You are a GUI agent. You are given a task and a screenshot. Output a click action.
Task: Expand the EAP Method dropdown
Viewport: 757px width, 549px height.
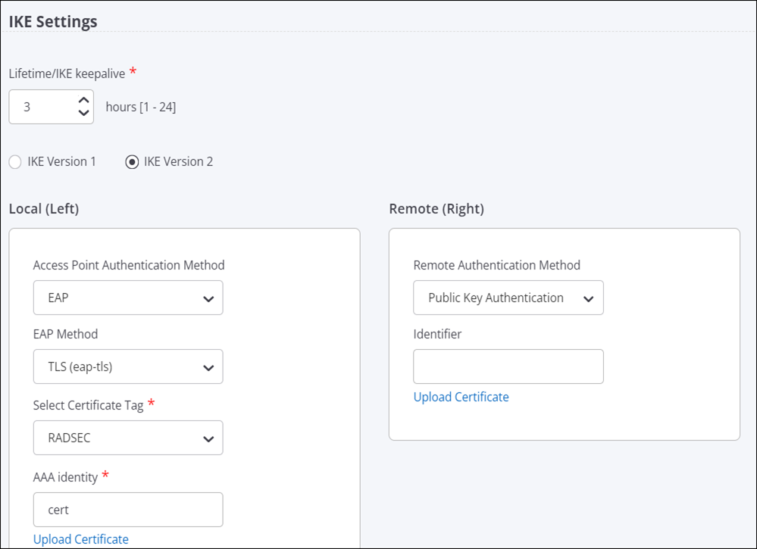[x=128, y=367]
